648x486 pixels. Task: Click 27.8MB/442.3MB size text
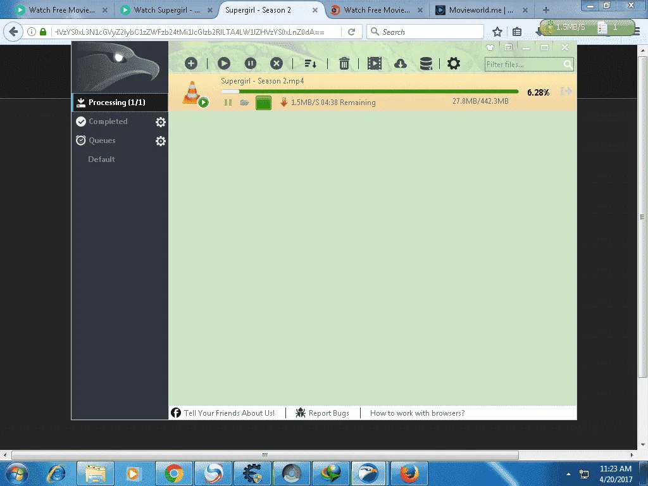(x=480, y=101)
